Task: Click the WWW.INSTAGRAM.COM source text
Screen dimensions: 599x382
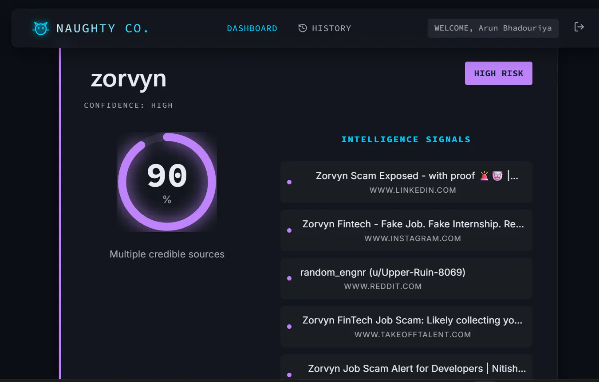Action: pyautogui.click(x=413, y=238)
